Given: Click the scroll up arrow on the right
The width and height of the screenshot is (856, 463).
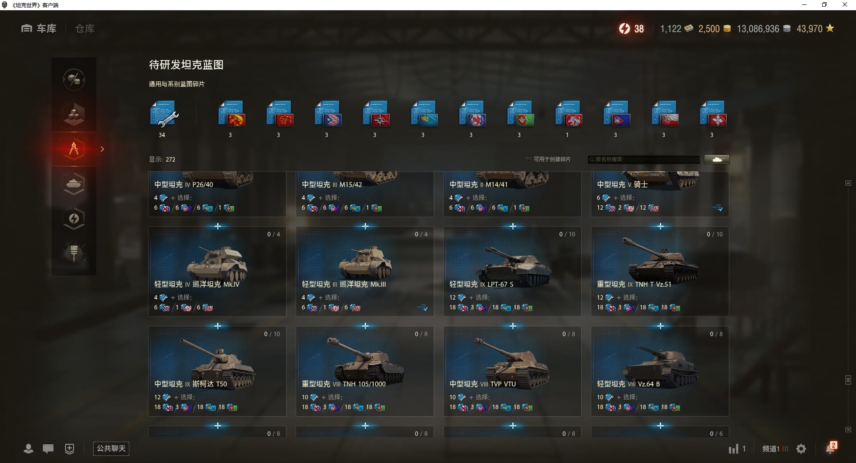Looking at the screenshot, I should 848,183.
